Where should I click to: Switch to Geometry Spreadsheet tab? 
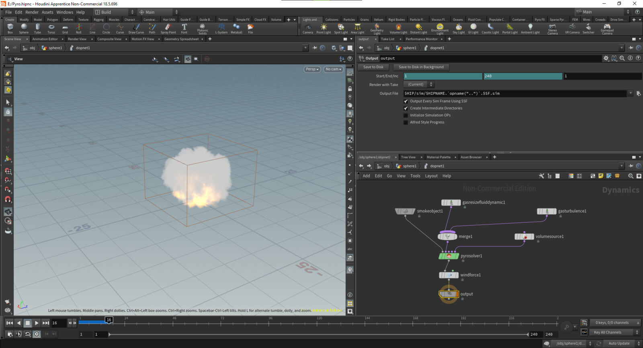point(181,39)
